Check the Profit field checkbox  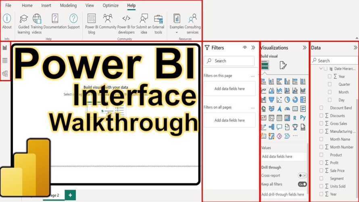pos(321,162)
